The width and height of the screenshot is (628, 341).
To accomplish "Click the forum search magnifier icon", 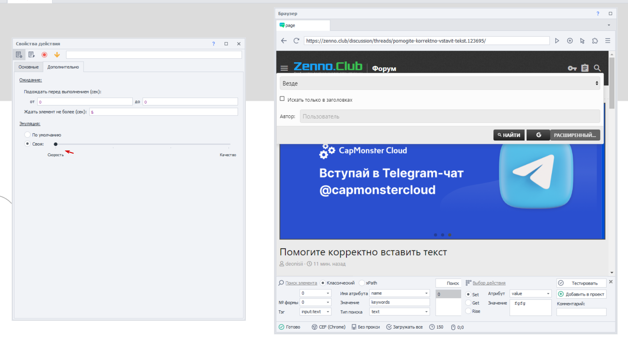I will tap(597, 68).
